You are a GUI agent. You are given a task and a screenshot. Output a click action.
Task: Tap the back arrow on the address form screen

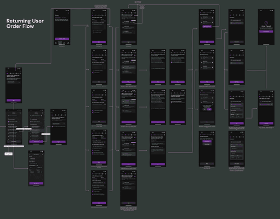tap(30, 155)
